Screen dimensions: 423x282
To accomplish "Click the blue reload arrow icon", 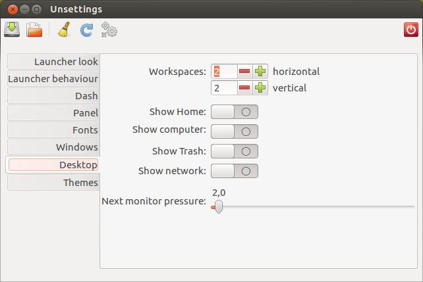I will 86,30.
